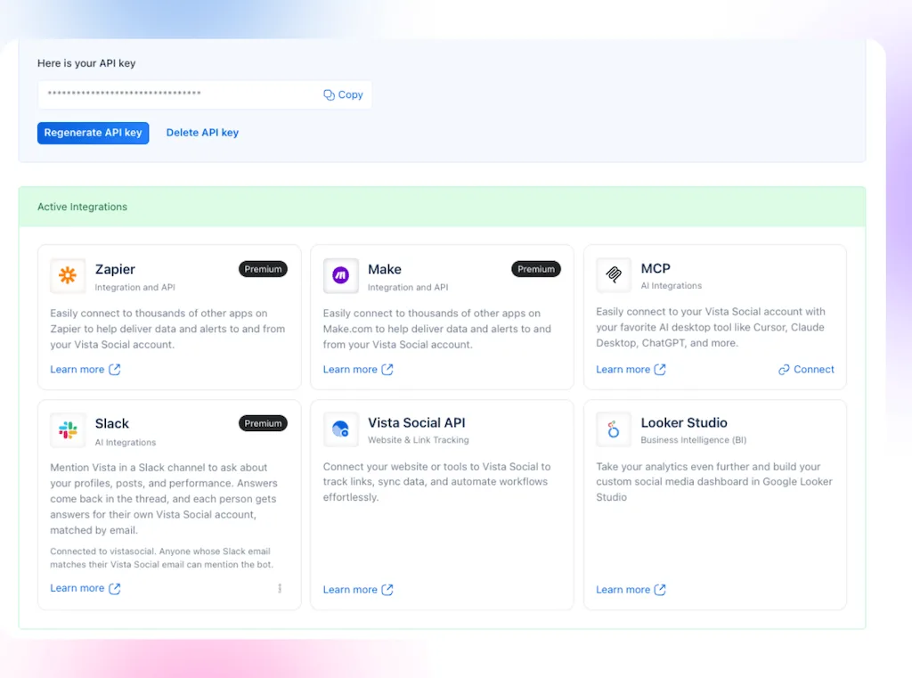Viewport: 912px width, 678px height.
Task: Click the copy icon beside the API key
Action: pos(329,94)
